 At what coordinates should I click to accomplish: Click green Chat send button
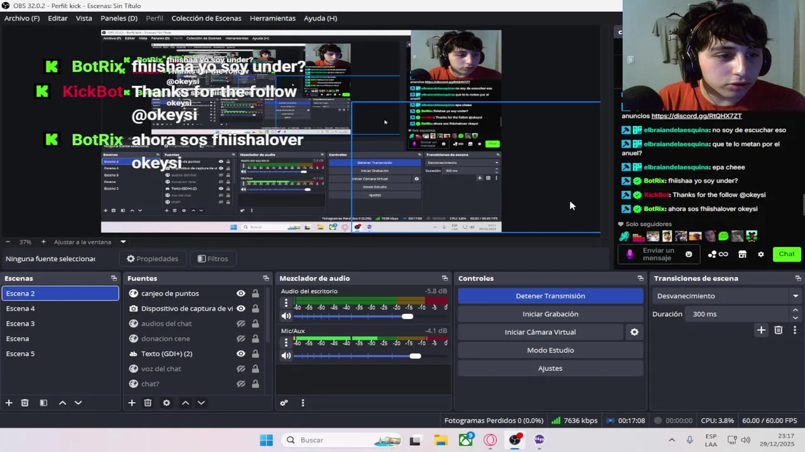click(x=787, y=254)
